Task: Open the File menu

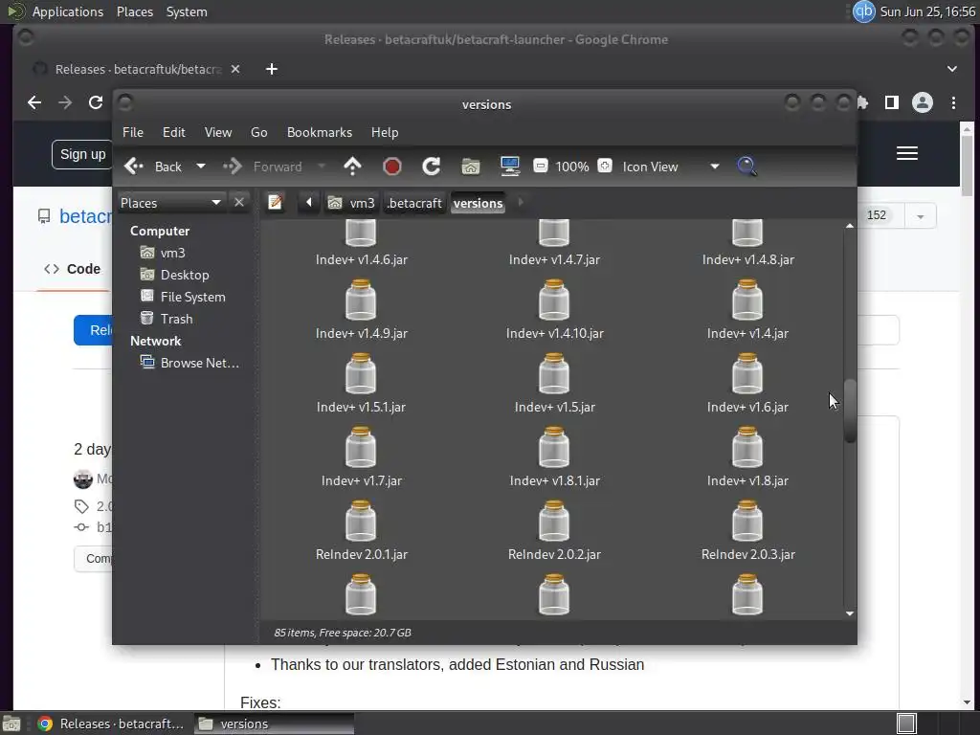Action: click(x=132, y=132)
